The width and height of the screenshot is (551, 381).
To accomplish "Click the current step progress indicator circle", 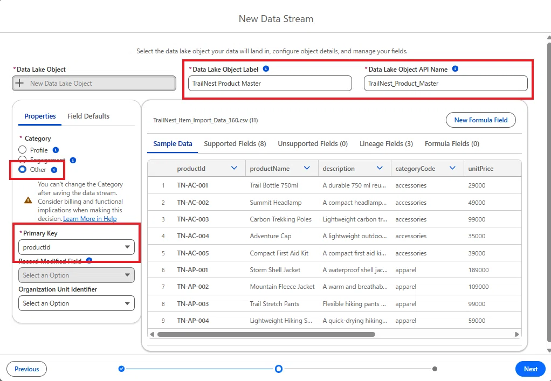I will pos(279,369).
